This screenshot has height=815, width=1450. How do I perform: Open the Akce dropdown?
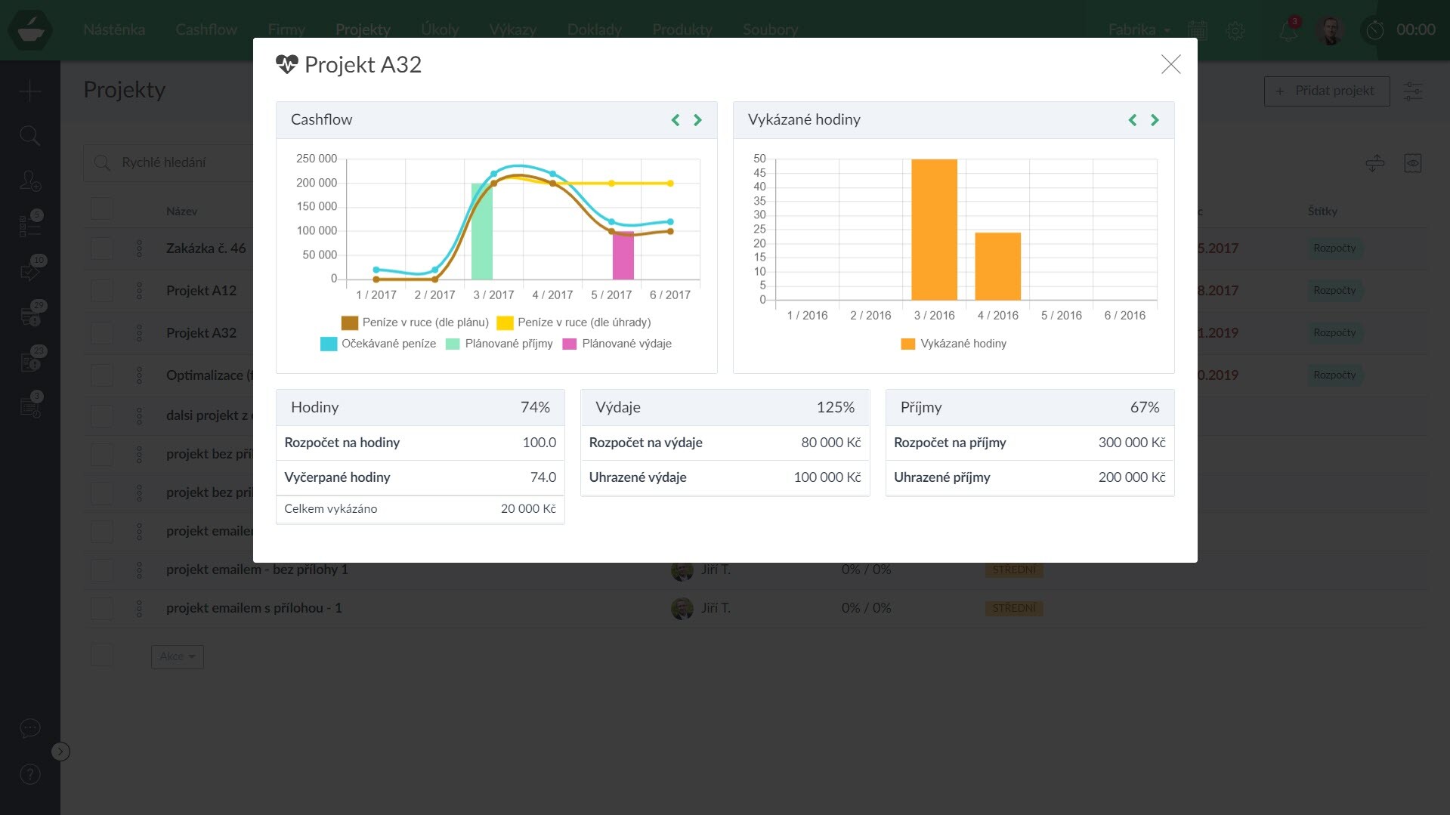click(177, 656)
